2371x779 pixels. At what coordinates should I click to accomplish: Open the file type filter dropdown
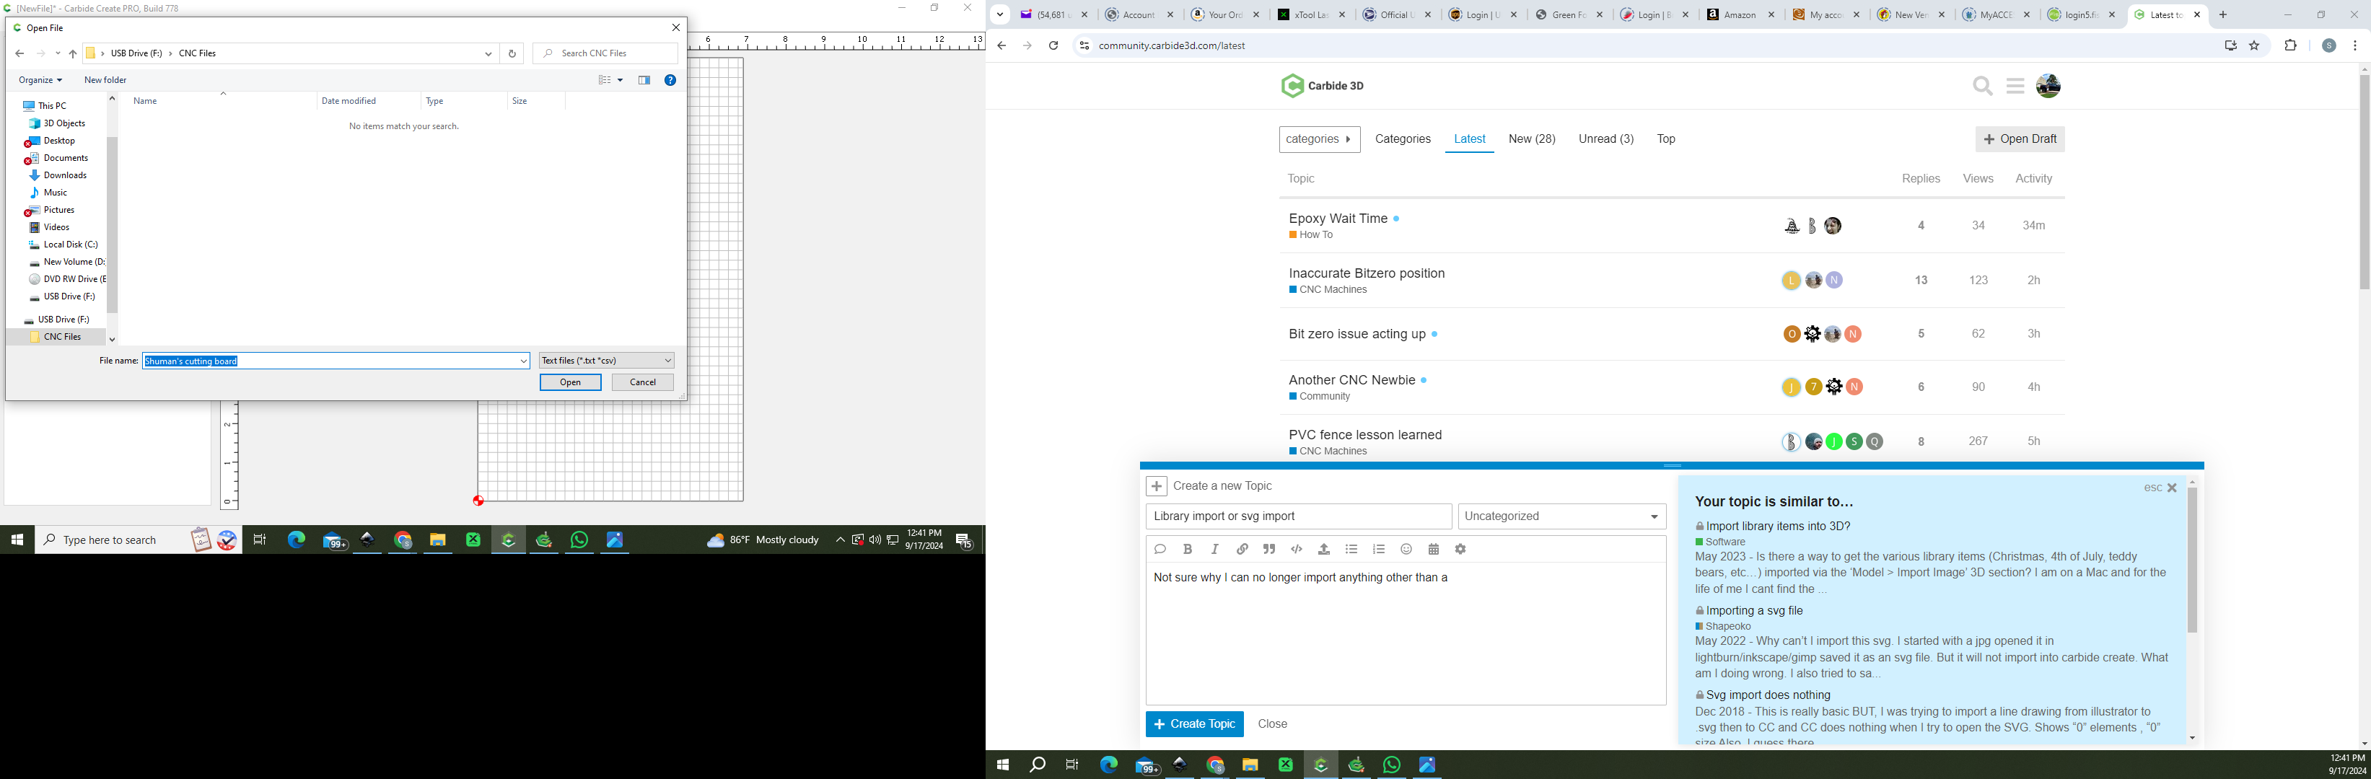tap(607, 361)
